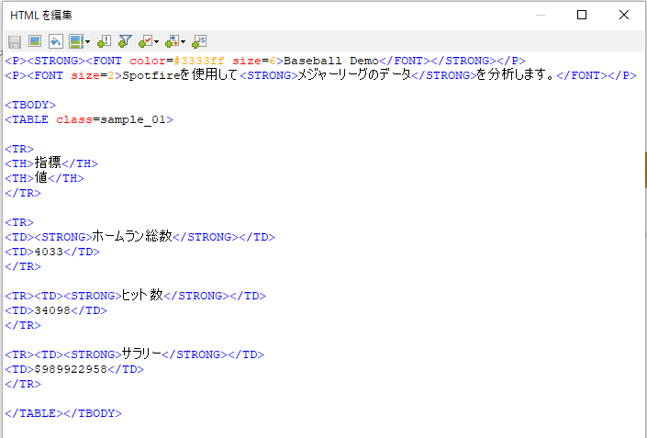
Task: Insert an image with the picture icon
Action: point(35,41)
